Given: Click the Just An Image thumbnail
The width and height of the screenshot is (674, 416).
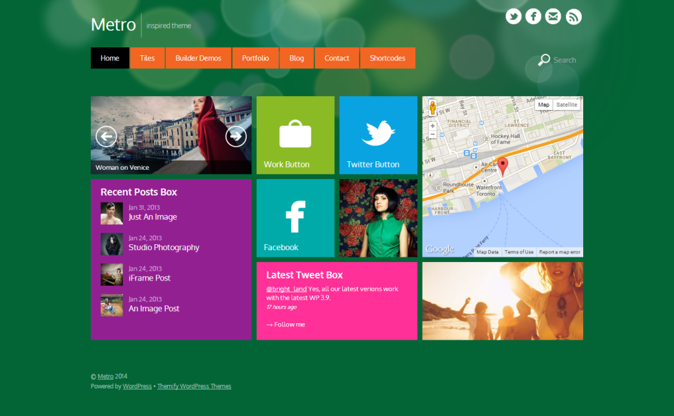Looking at the screenshot, I should tap(112, 213).
